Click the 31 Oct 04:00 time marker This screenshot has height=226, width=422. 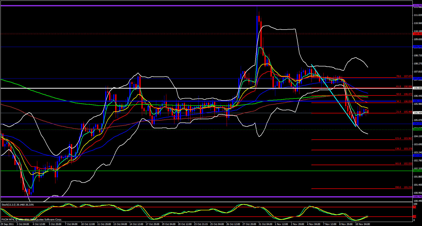[x=266, y=224]
